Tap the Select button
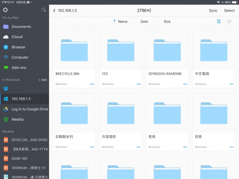This screenshot has width=239, height=179. click(x=229, y=11)
